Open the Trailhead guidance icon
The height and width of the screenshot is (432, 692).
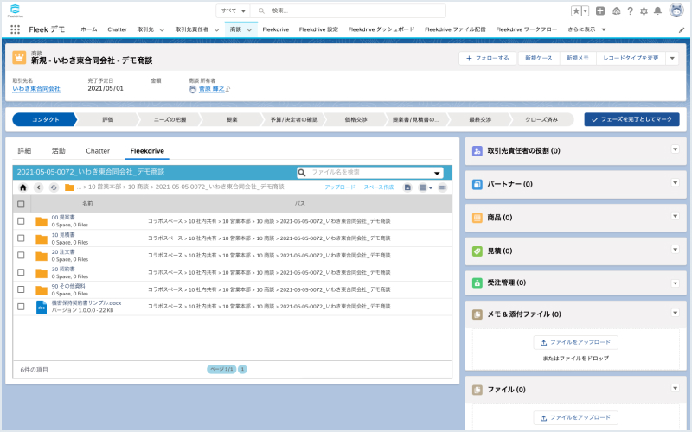(x=616, y=11)
